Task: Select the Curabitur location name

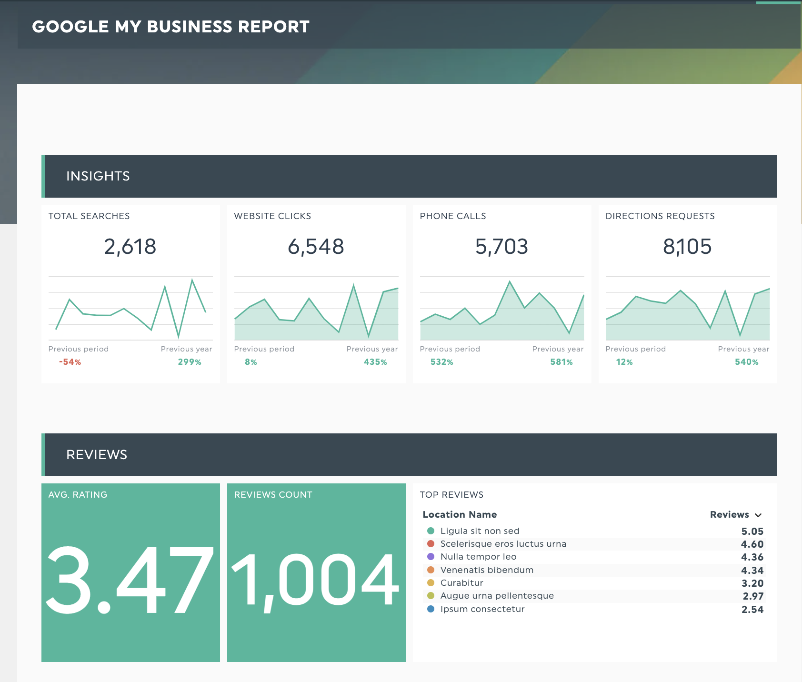Action: (x=461, y=582)
